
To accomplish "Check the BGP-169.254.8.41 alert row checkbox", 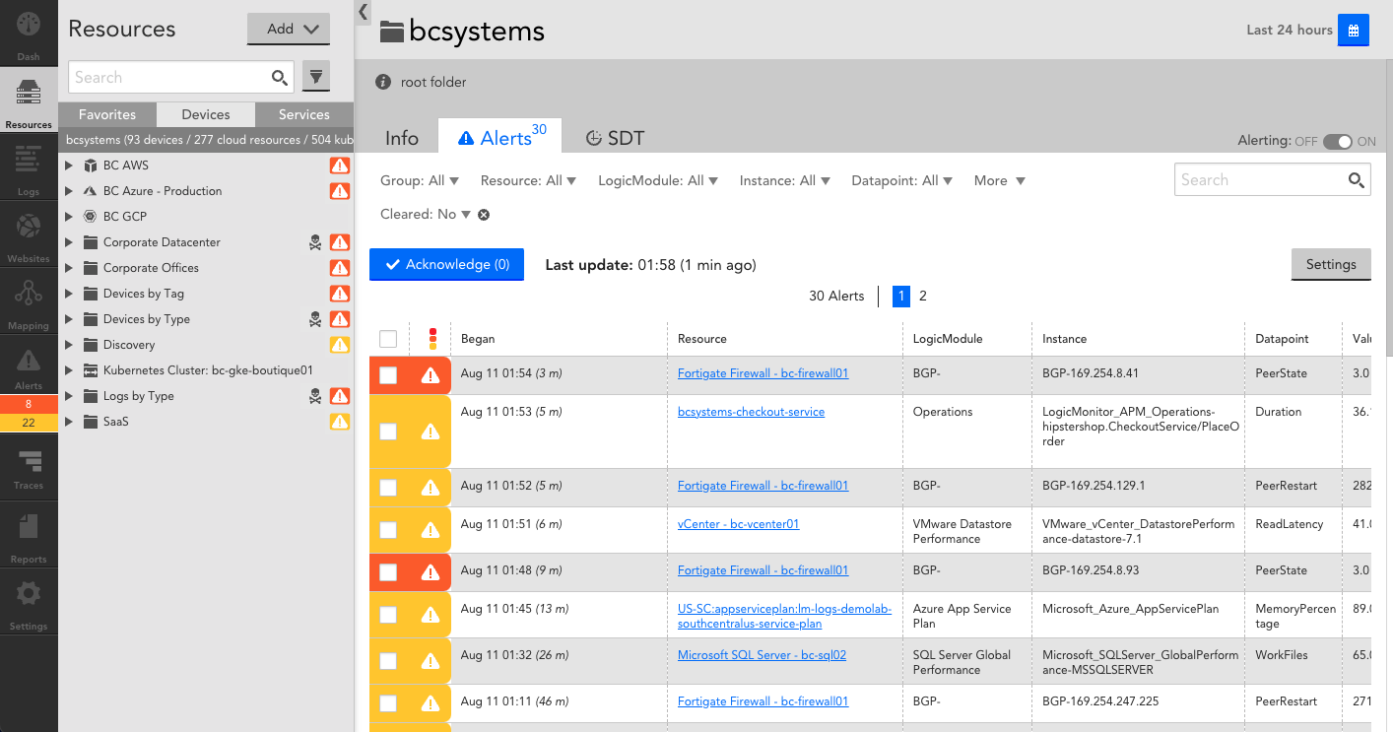I will point(388,375).
